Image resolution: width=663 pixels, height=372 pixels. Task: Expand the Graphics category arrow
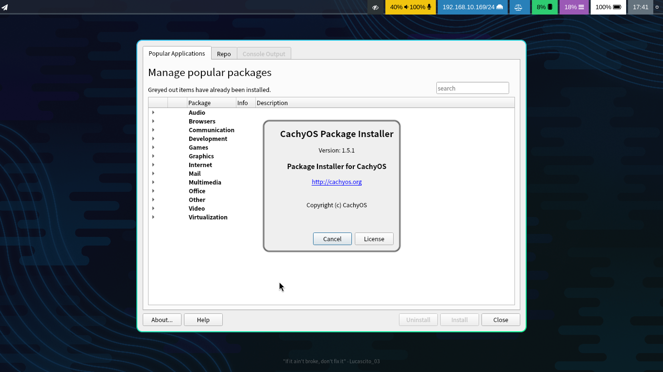point(153,156)
